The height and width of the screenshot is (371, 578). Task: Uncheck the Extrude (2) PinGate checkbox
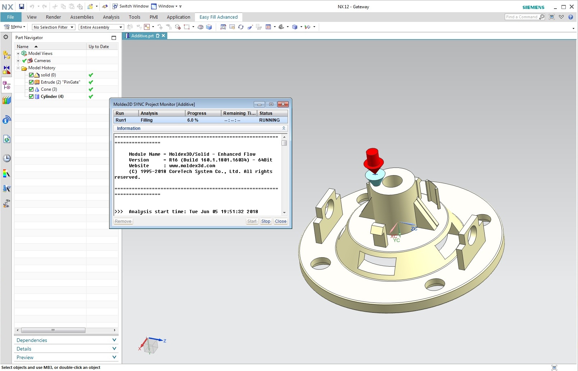(x=31, y=82)
